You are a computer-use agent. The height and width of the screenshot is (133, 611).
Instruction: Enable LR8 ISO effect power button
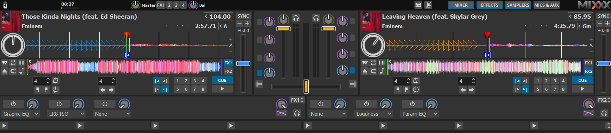click(x=59, y=104)
